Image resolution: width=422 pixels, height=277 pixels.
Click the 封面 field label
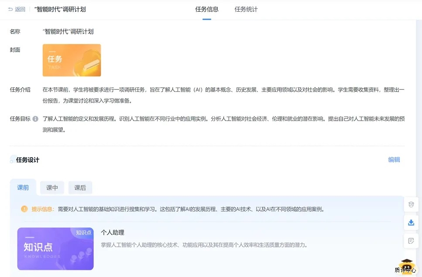tap(15, 50)
